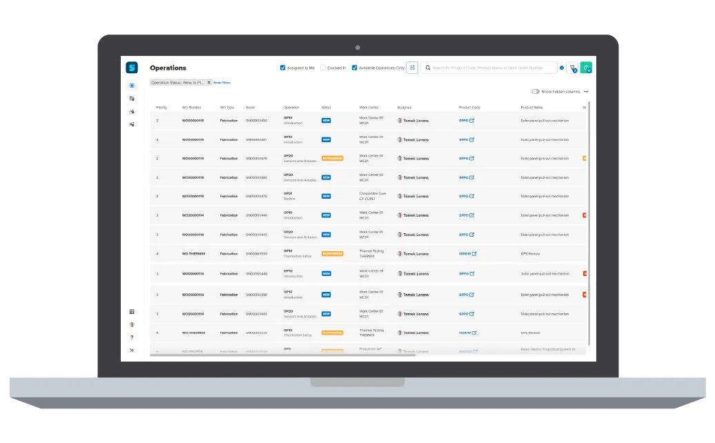The width and height of the screenshot is (715, 443).
Task: Click the Priority column header
Action: 161,108
